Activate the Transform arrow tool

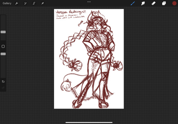click(43, 3)
